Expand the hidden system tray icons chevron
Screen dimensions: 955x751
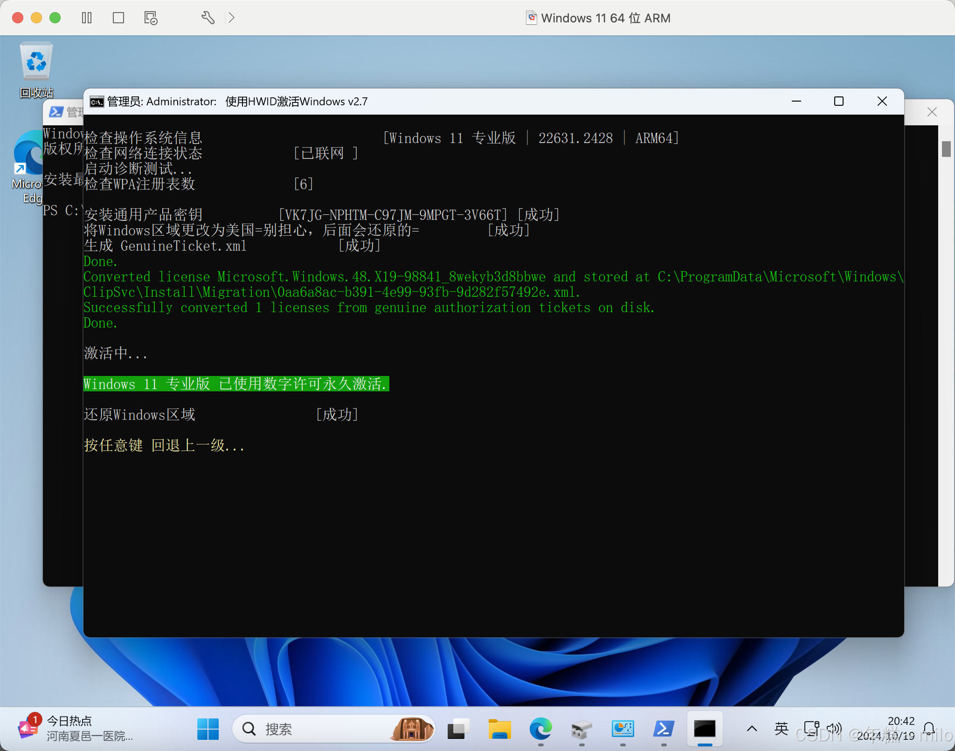point(752,729)
